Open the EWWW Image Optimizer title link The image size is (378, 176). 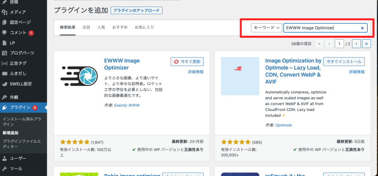[122, 64]
